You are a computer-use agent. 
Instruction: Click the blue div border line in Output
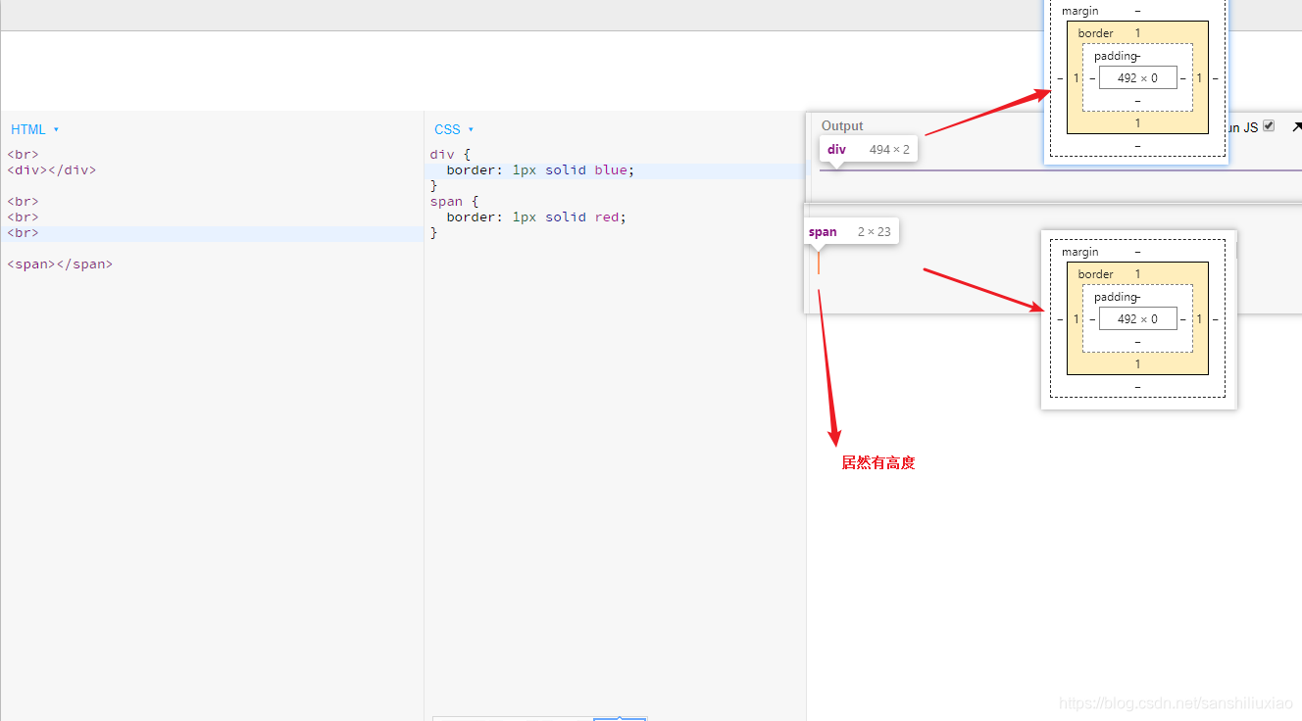point(1061,170)
